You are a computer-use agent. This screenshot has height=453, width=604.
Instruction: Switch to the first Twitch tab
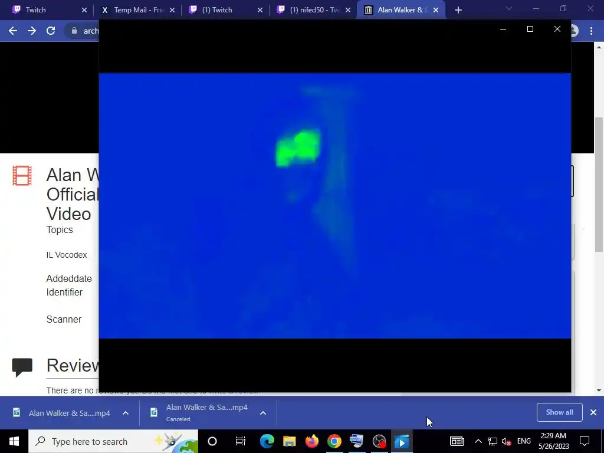point(47,10)
